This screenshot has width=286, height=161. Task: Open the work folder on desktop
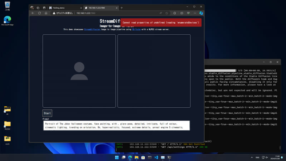click(x=7, y=140)
